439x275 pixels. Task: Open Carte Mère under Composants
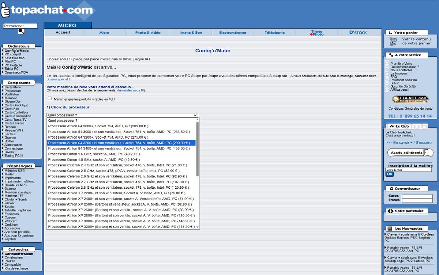point(12,87)
